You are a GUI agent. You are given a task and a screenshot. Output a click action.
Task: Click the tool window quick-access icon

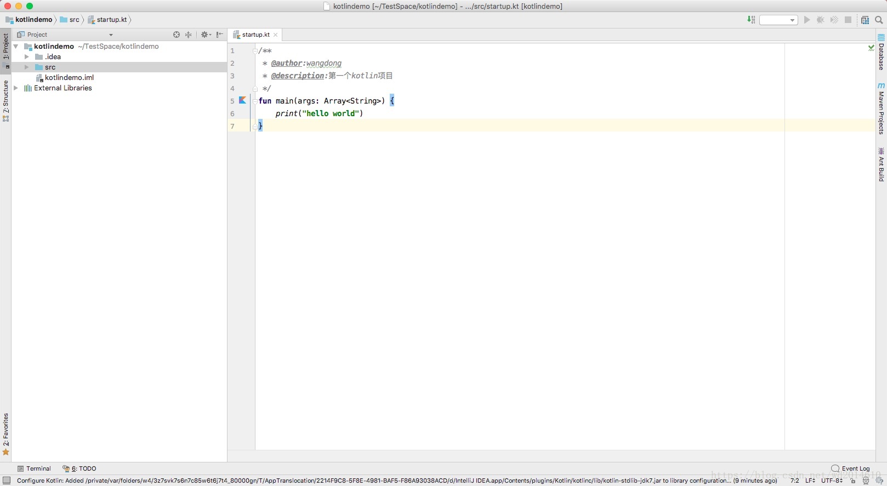pos(7,481)
